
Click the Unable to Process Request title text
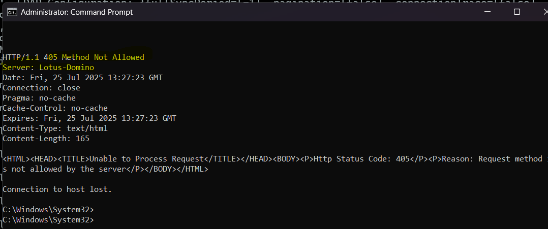(147, 159)
